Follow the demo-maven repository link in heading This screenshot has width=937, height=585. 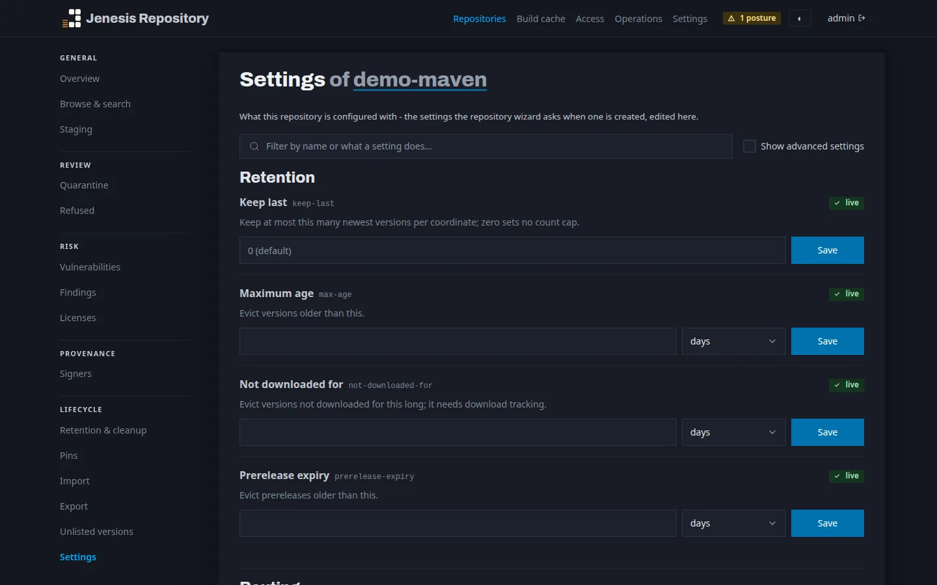tap(420, 79)
